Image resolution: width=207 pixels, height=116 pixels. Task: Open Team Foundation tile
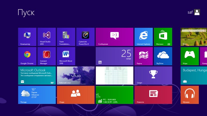(x=66, y=37)
